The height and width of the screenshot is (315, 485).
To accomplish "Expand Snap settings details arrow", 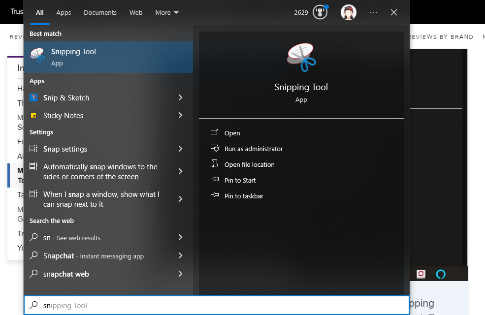I will (x=180, y=149).
